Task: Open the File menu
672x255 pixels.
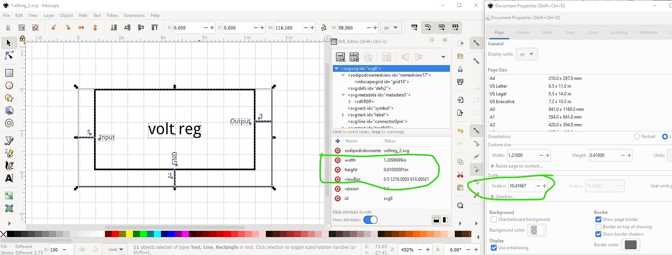Action: point(6,15)
